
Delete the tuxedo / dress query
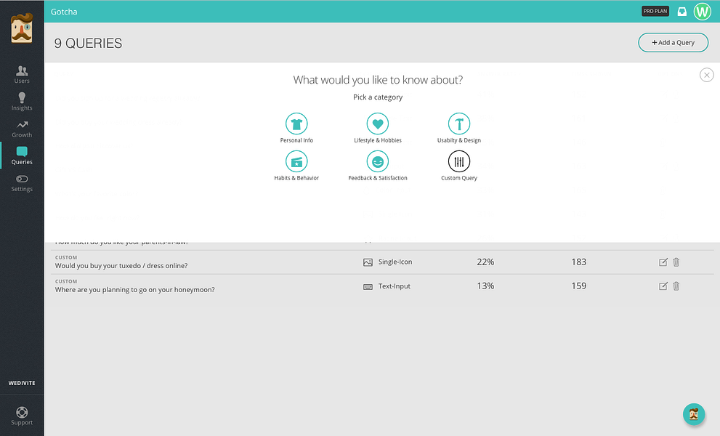pos(676,262)
